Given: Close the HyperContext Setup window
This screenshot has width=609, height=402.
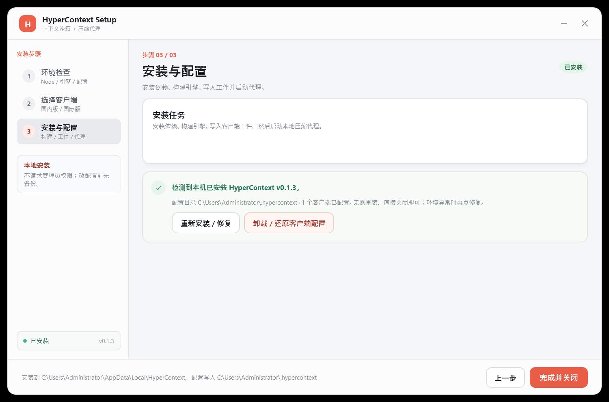Looking at the screenshot, I should point(585,23).
